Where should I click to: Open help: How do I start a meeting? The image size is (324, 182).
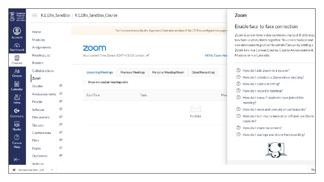point(261,84)
